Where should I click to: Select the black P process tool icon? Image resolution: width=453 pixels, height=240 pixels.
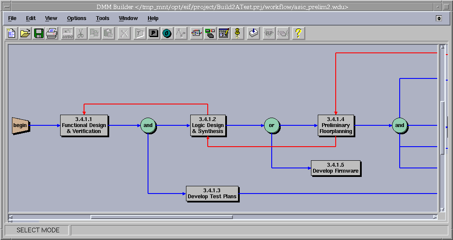tap(154, 33)
